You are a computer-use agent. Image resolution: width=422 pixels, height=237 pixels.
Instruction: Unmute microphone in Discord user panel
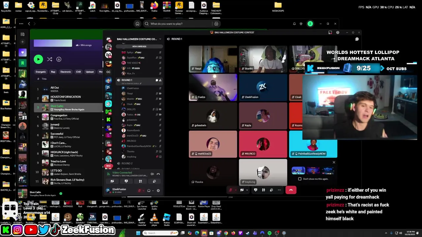(140, 190)
